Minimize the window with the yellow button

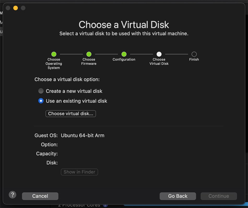[16, 8]
